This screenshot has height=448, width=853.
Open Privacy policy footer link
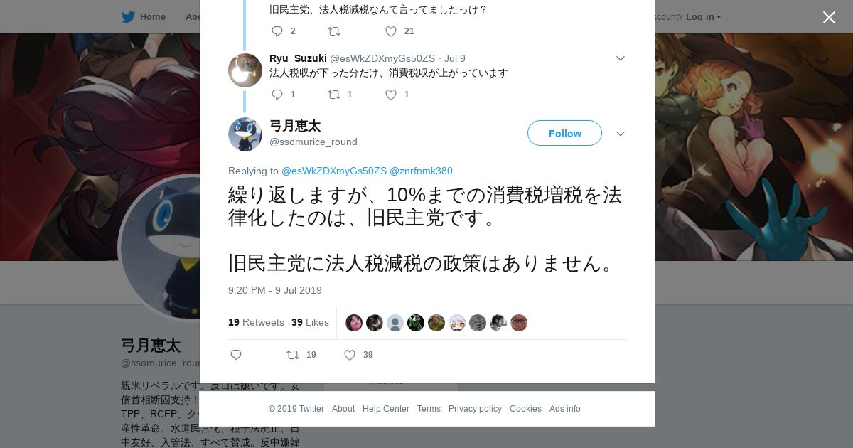coord(475,409)
